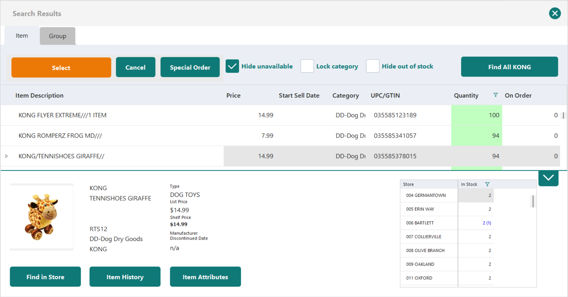Sort by Category column header
The height and width of the screenshot is (297, 568).
pos(346,95)
